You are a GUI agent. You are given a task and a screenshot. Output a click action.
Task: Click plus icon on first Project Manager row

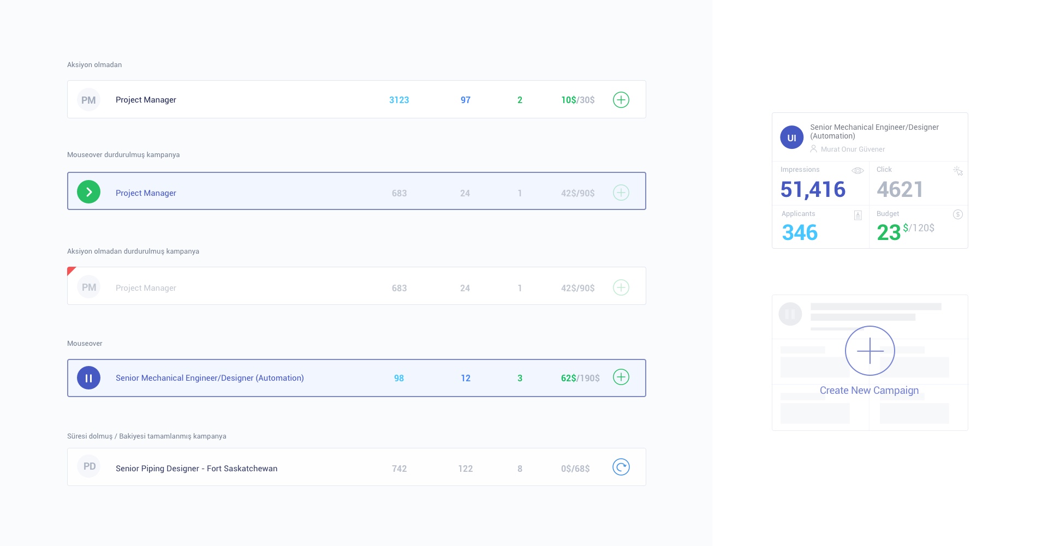621,100
